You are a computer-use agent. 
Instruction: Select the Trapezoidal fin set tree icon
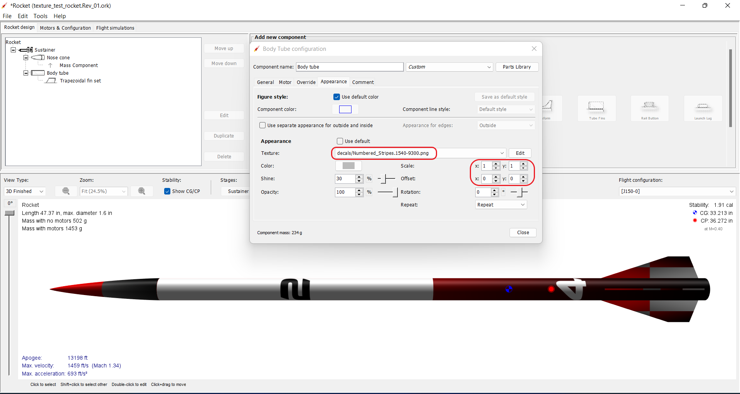click(51, 80)
